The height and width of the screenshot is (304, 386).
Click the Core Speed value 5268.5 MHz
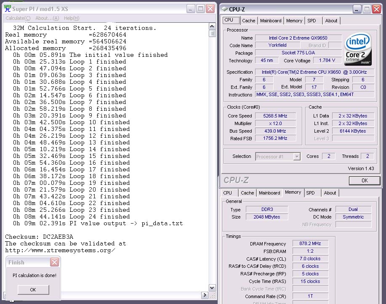275,116
